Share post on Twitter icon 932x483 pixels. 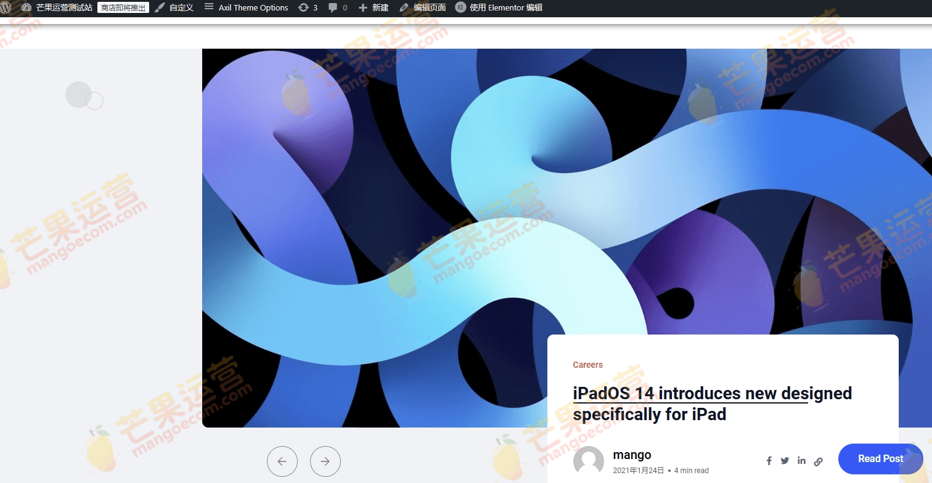pos(785,461)
